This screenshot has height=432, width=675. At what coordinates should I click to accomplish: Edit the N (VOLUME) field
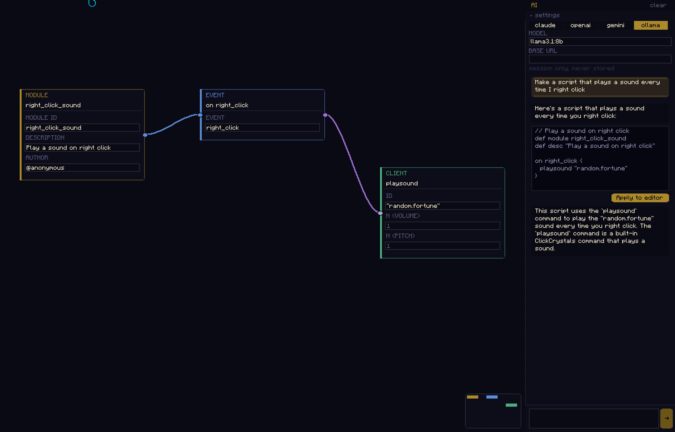tap(443, 226)
